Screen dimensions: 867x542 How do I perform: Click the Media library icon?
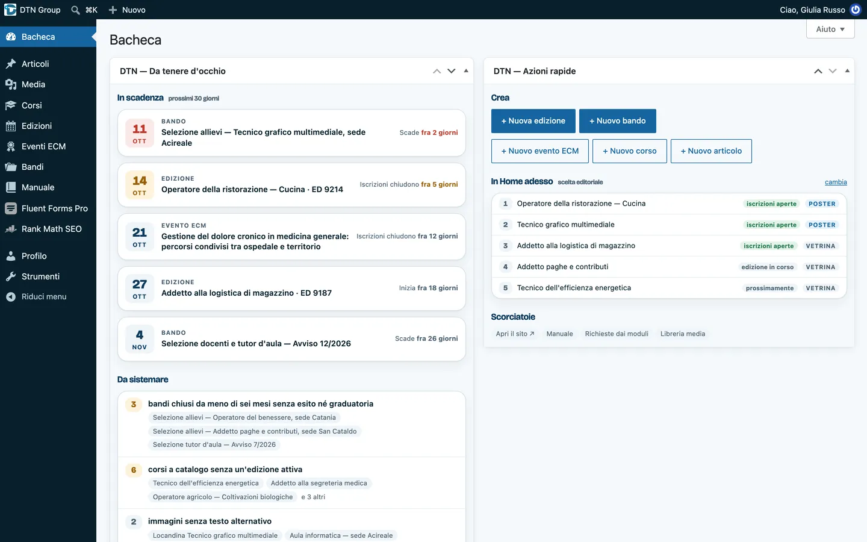[11, 84]
